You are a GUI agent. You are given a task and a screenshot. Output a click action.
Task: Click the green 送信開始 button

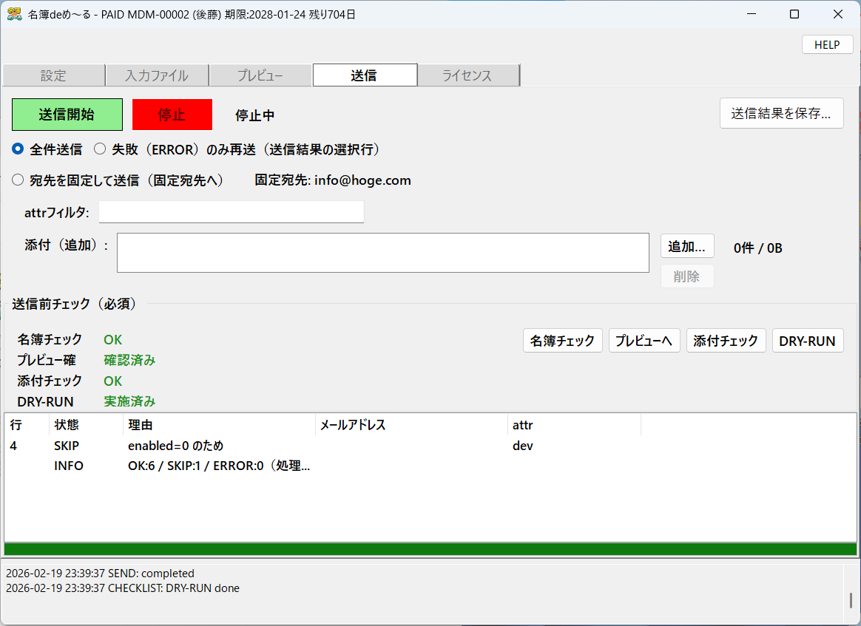(x=67, y=115)
